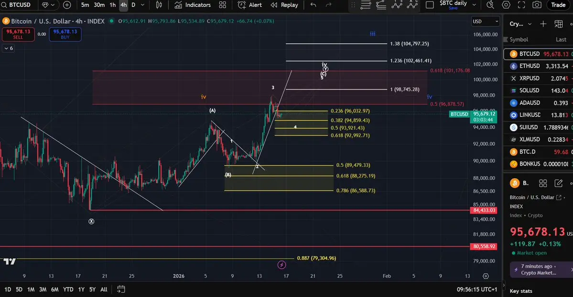Screen dimensions: 573x297
Task: Select the Elliott correction wave tool (ABC)
Action: [x=412, y=5]
